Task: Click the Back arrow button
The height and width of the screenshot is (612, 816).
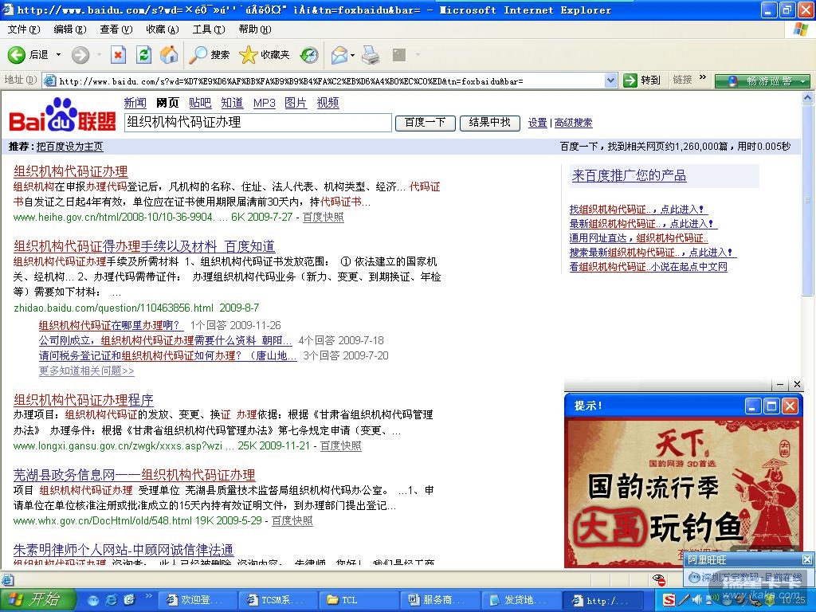Action: (x=17, y=55)
